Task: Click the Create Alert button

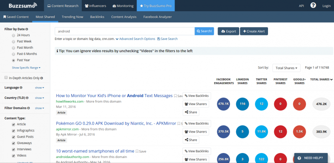Action: [x=254, y=31]
